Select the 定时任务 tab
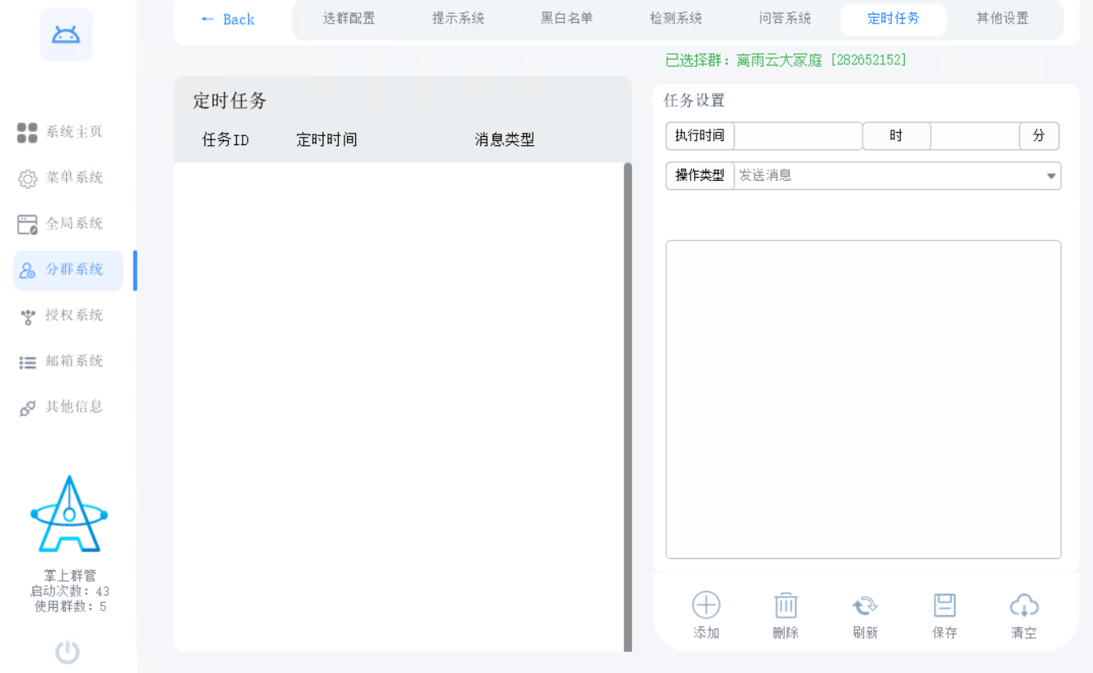This screenshot has width=1093, height=673. (893, 19)
